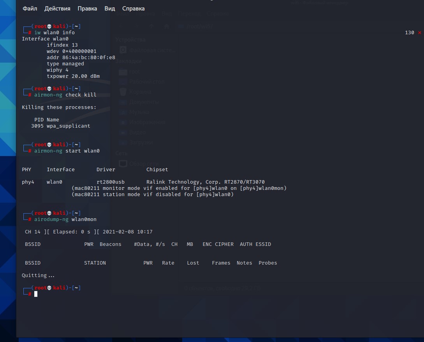Select the Музыка bookmark
The image size is (424, 342).
(x=139, y=112)
